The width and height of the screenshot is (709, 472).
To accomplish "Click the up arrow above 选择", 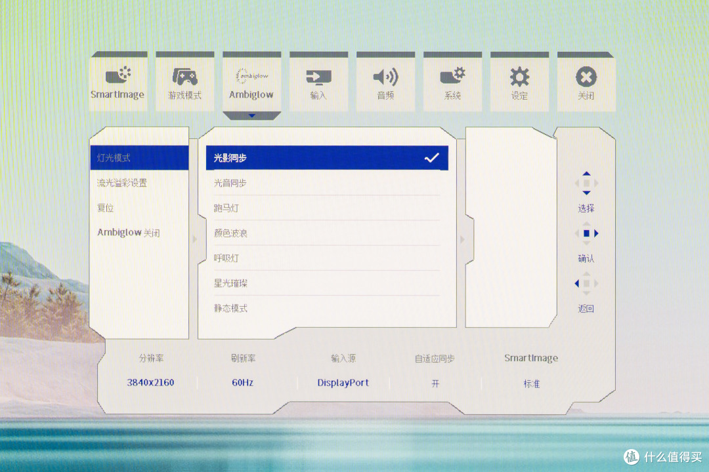I will [x=586, y=174].
